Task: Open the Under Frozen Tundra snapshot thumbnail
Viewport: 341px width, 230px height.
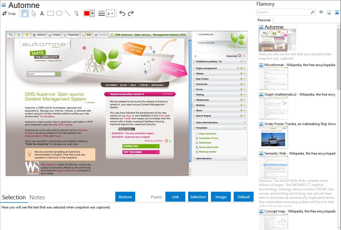Action: point(273,138)
